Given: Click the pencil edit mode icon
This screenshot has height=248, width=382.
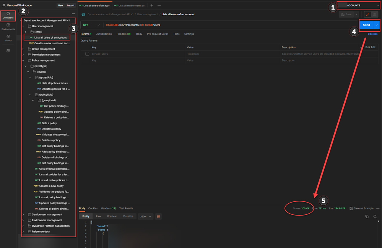Looking at the screenshot, I should 367,15.
